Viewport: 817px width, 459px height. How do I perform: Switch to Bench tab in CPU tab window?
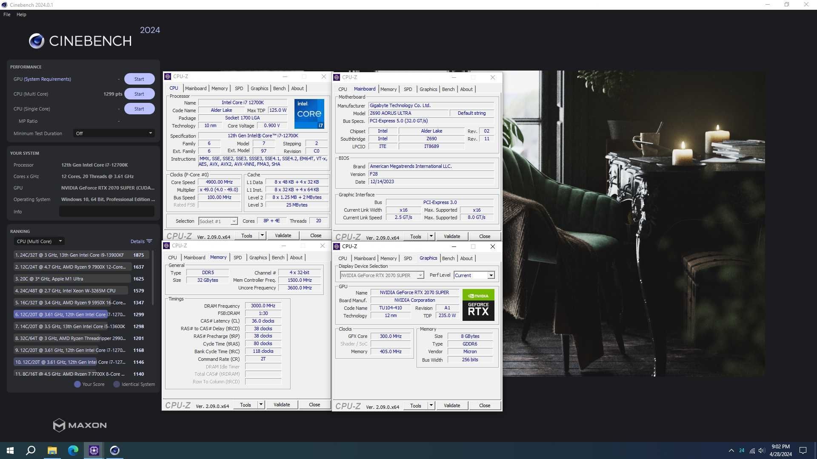coord(279,88)
